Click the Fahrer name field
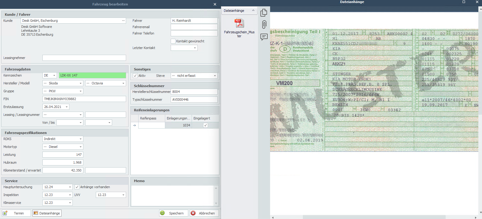Screen dimensions: 482x219 coord(194,21)
